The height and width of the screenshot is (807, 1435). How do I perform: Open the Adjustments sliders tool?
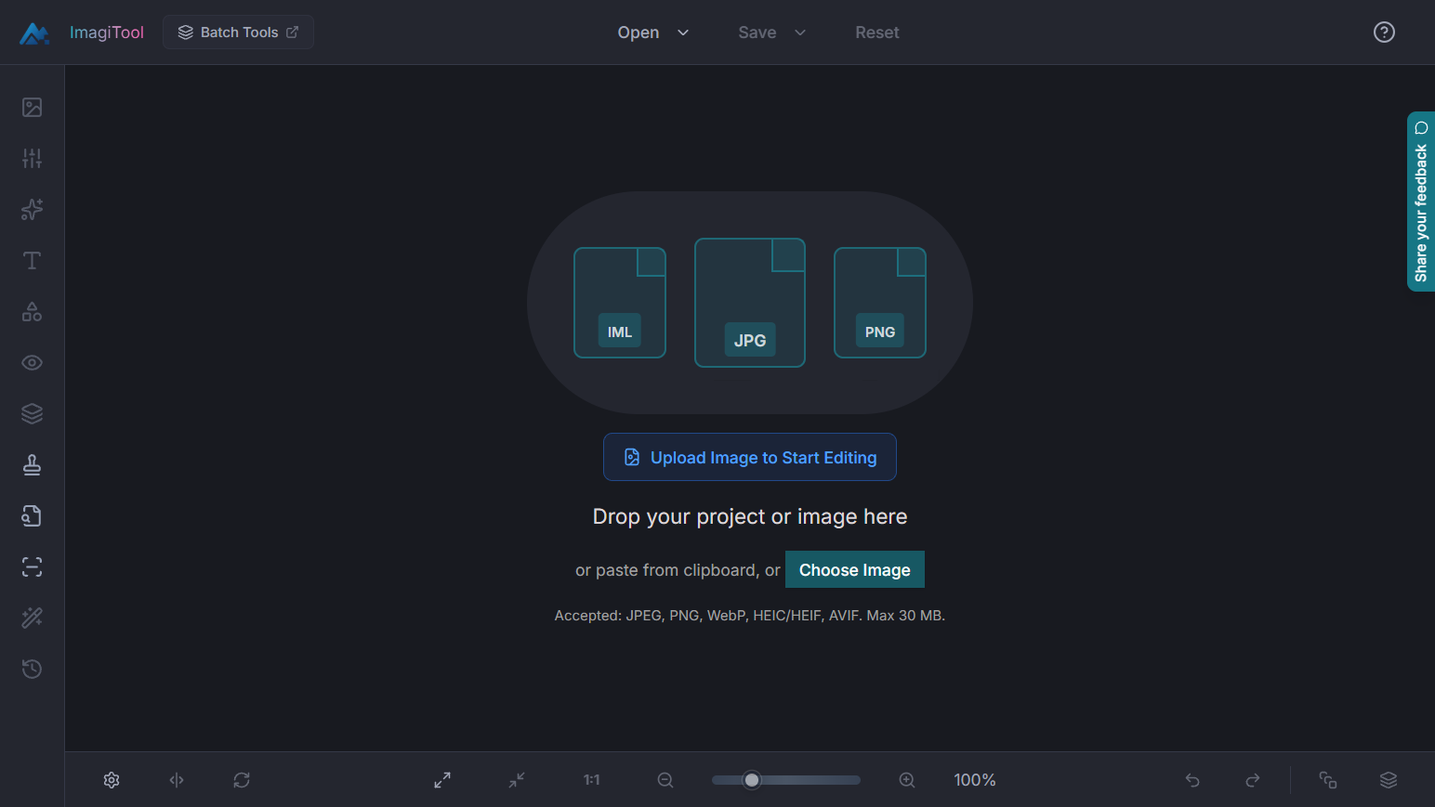click(x=32, y=159)
